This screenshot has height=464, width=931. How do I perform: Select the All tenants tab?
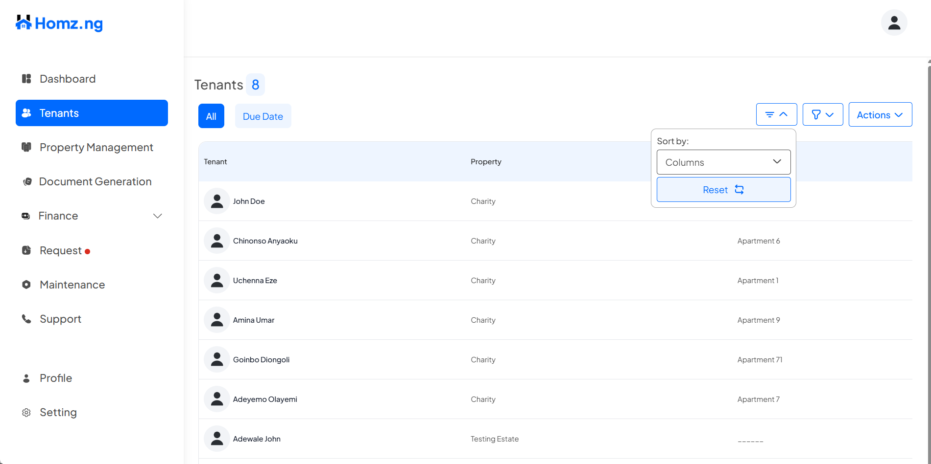pyautogui.click(x=211, y=116)
